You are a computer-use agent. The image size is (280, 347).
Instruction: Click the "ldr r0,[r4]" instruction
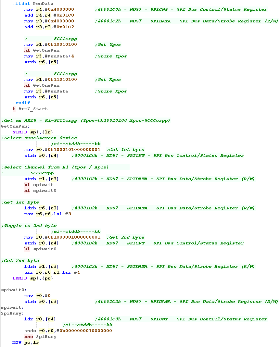[x=40, y=319]
